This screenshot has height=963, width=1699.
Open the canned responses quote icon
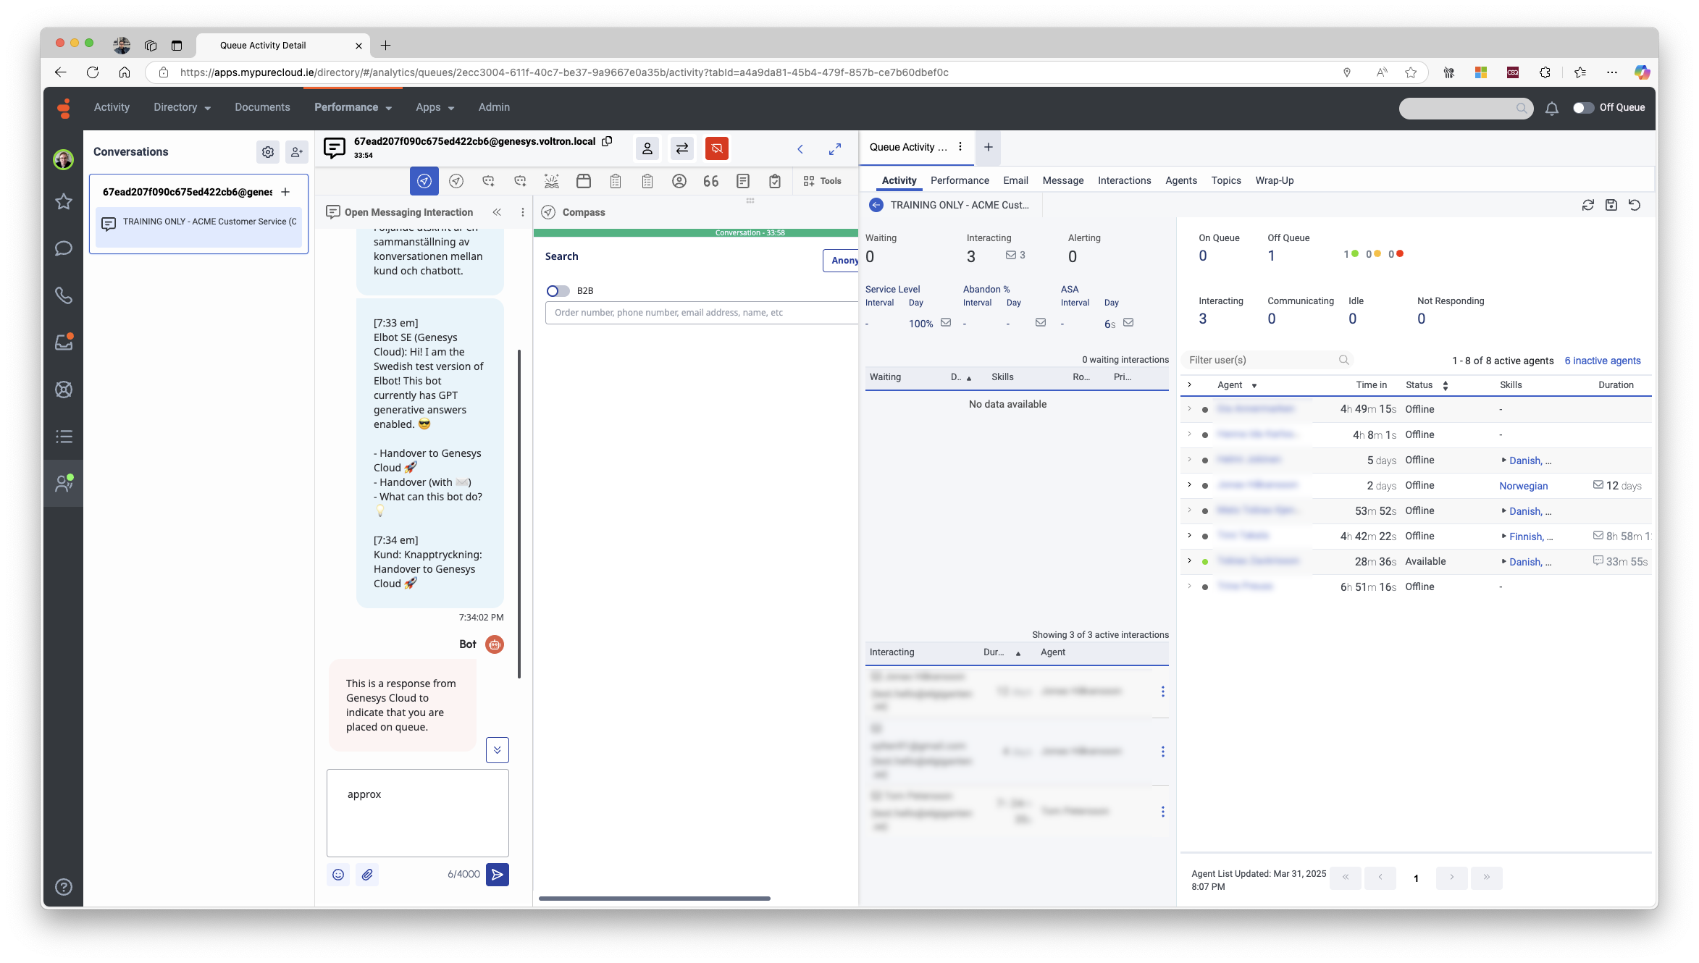coord(710,181)
